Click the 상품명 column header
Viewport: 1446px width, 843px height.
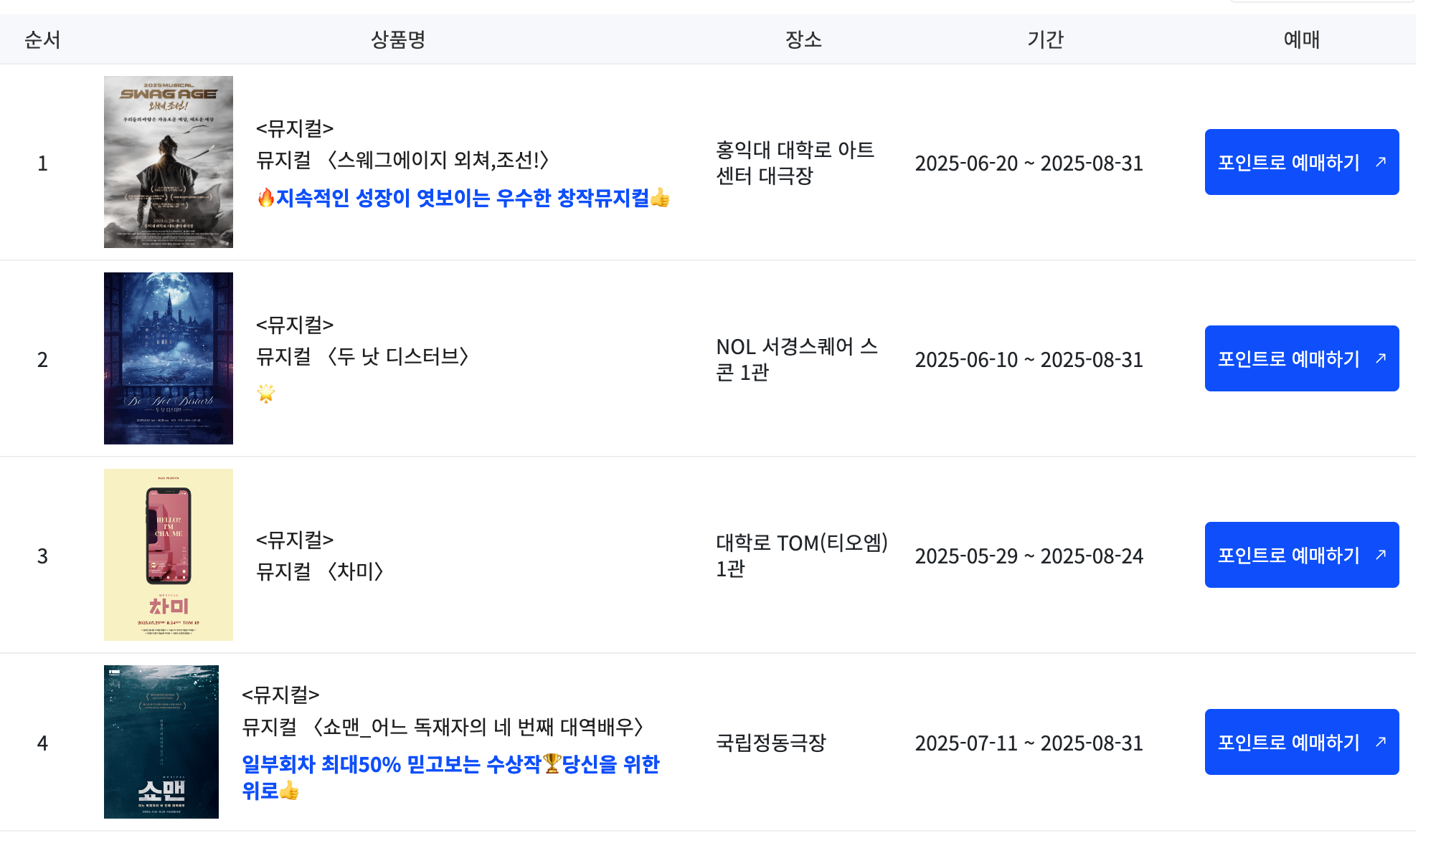pyautogui.click(x=398, y=39)
